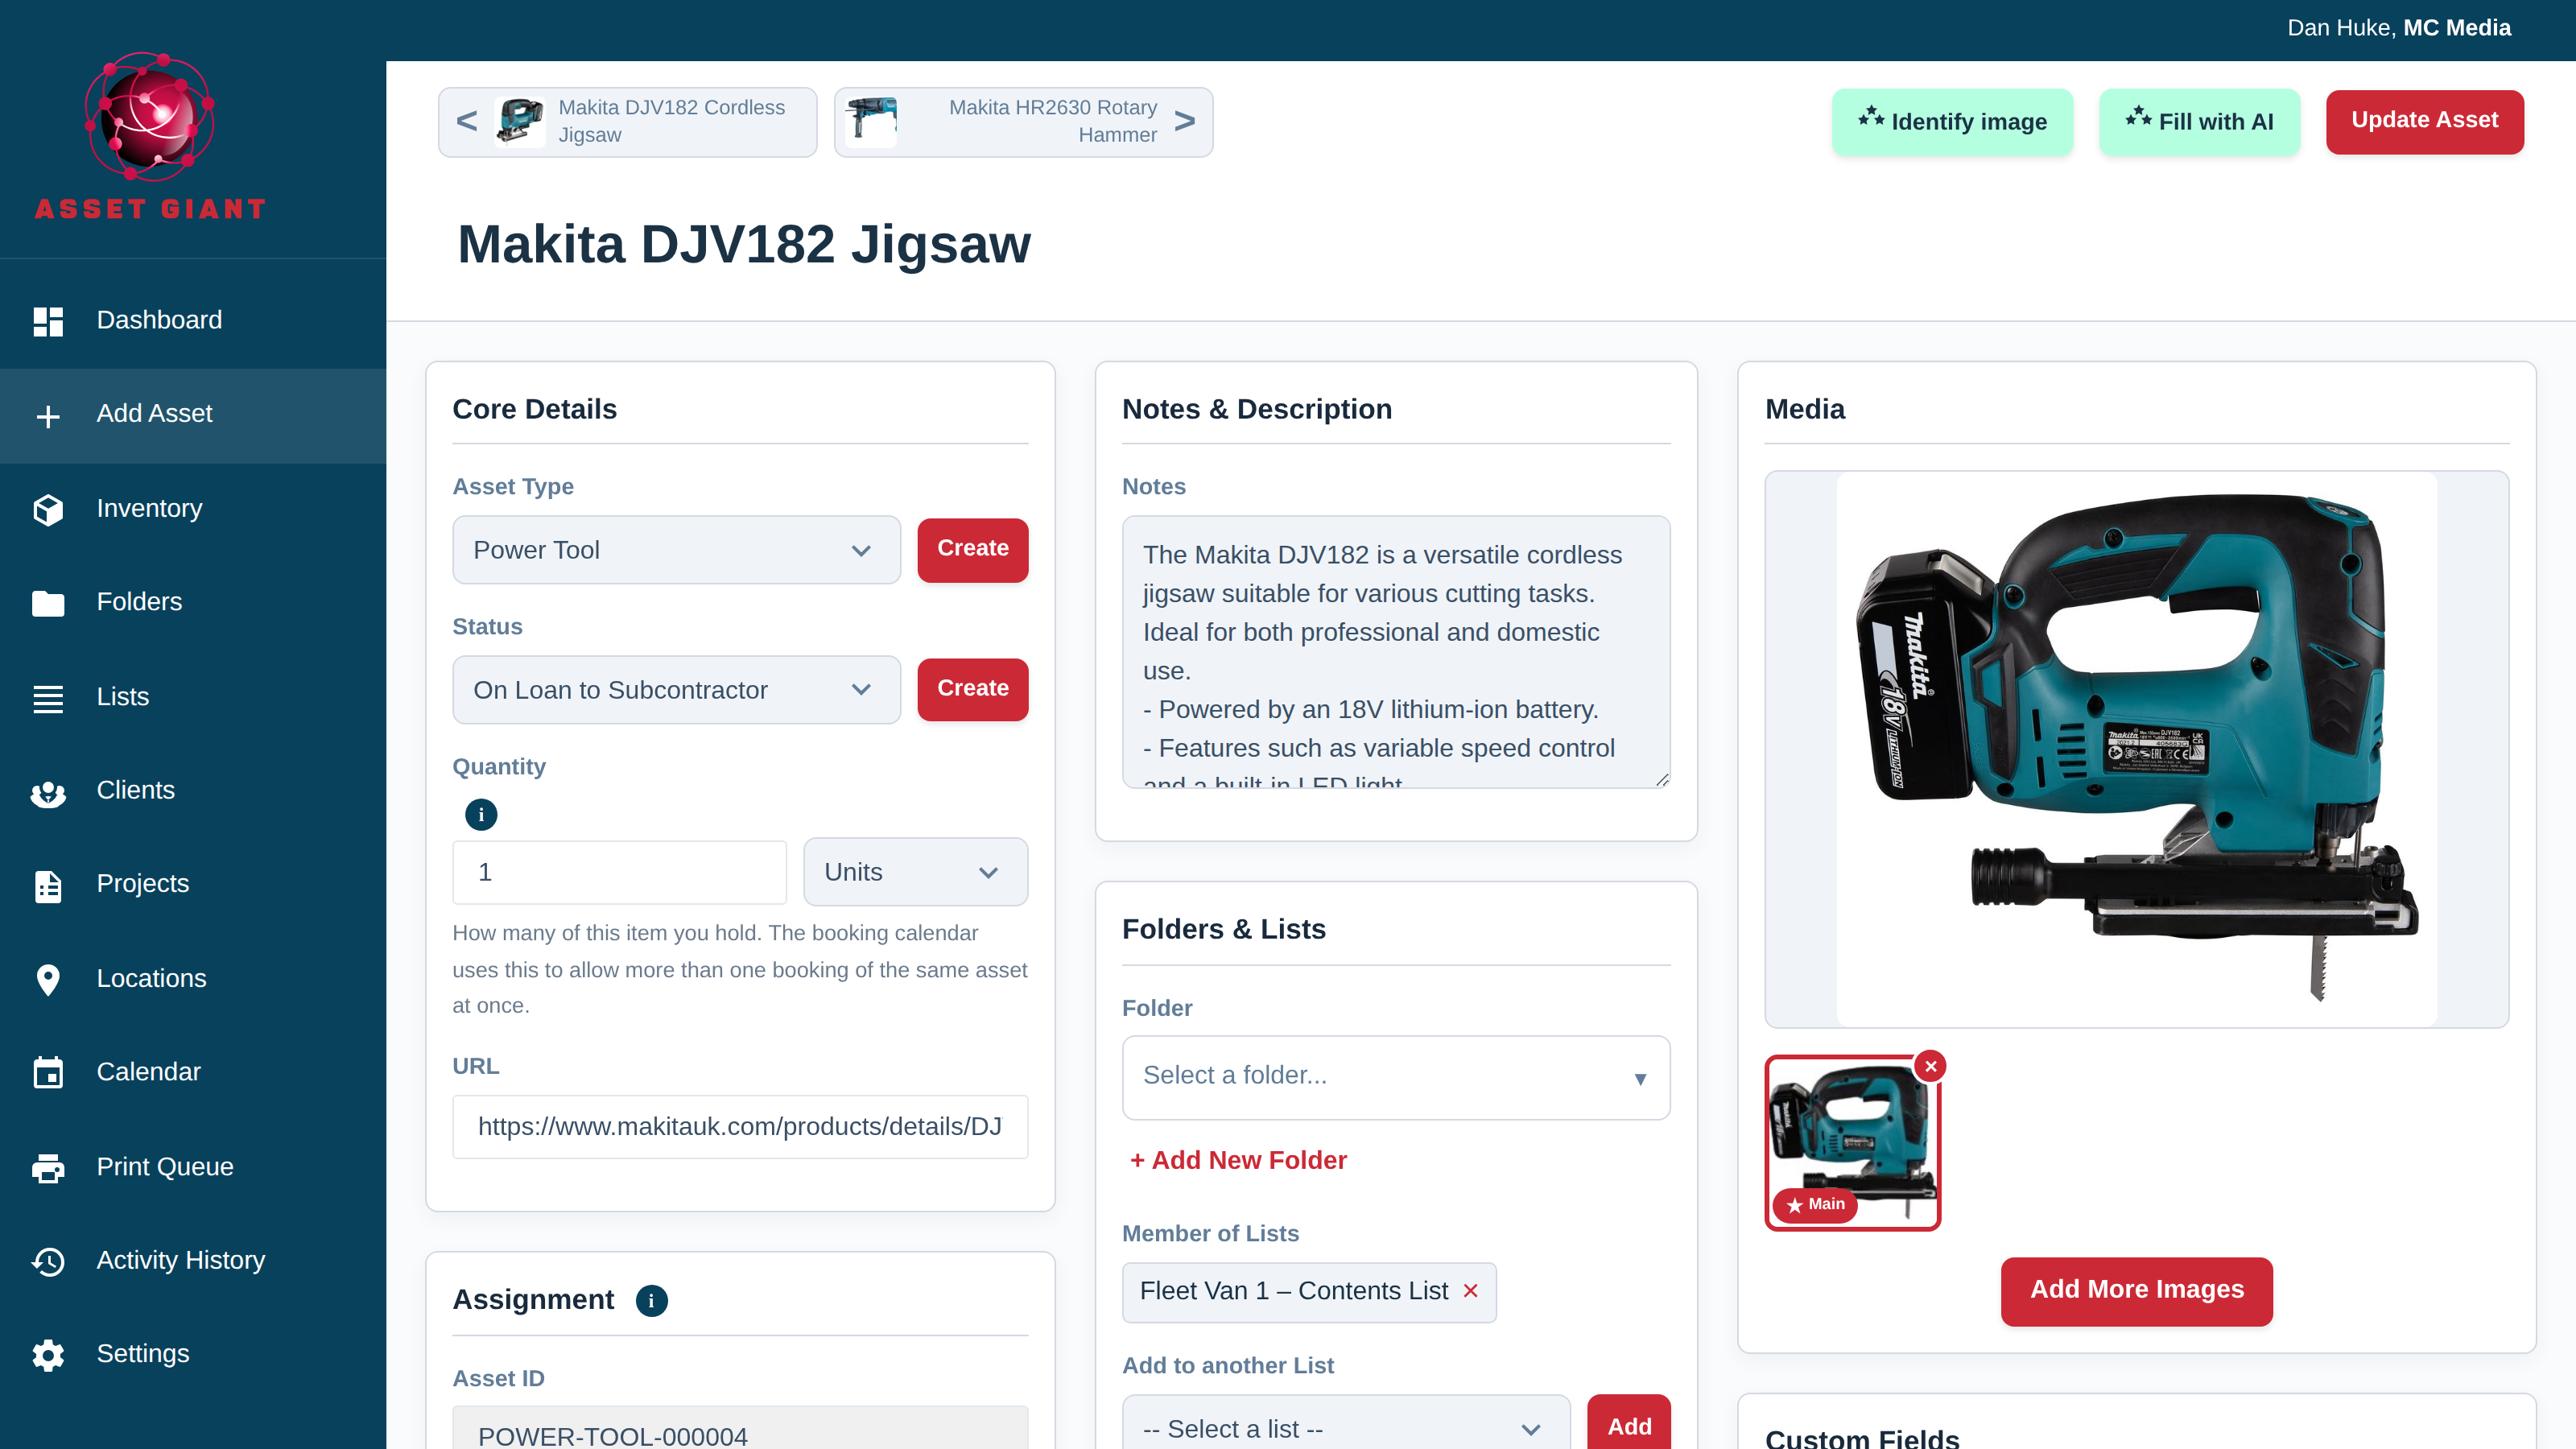Screen dimensions: 2576x1449
Task: Click the Media heading
Action: pos(1805,410)
